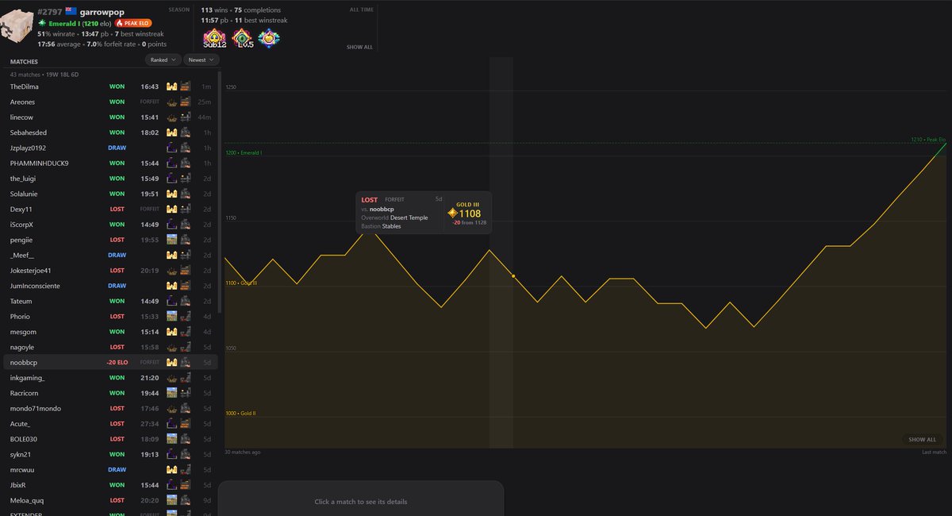Click the 1200 Emerald I threshold label
The width and height of the screenshot is (952, 516).
coord(244,152)
